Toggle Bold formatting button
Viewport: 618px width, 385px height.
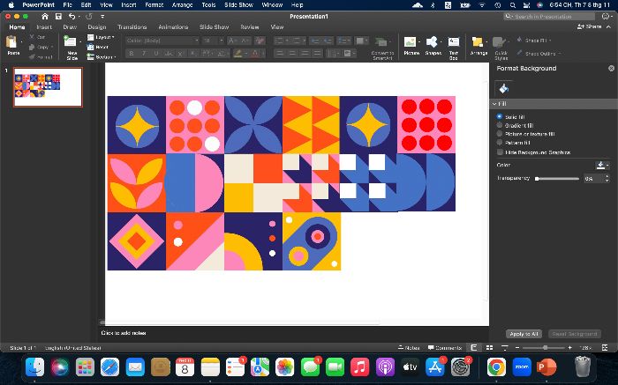(132, 54)
